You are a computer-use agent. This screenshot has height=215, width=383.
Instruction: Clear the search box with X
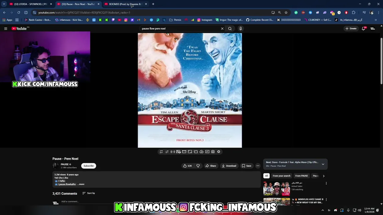point(222,29)
